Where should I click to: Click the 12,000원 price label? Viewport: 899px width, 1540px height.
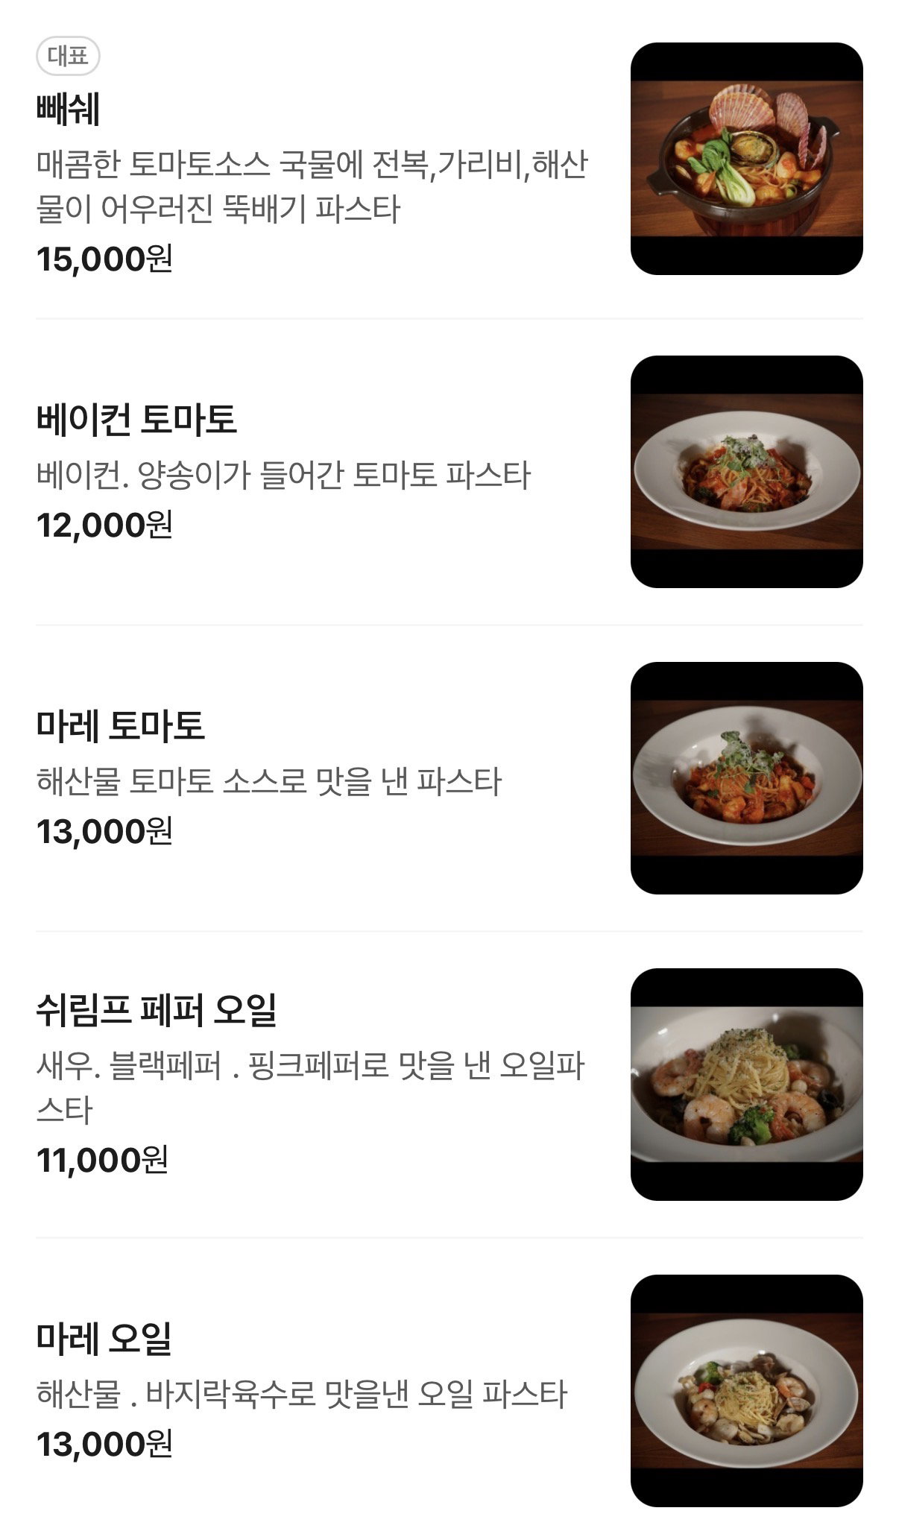(x=104, y=525)
